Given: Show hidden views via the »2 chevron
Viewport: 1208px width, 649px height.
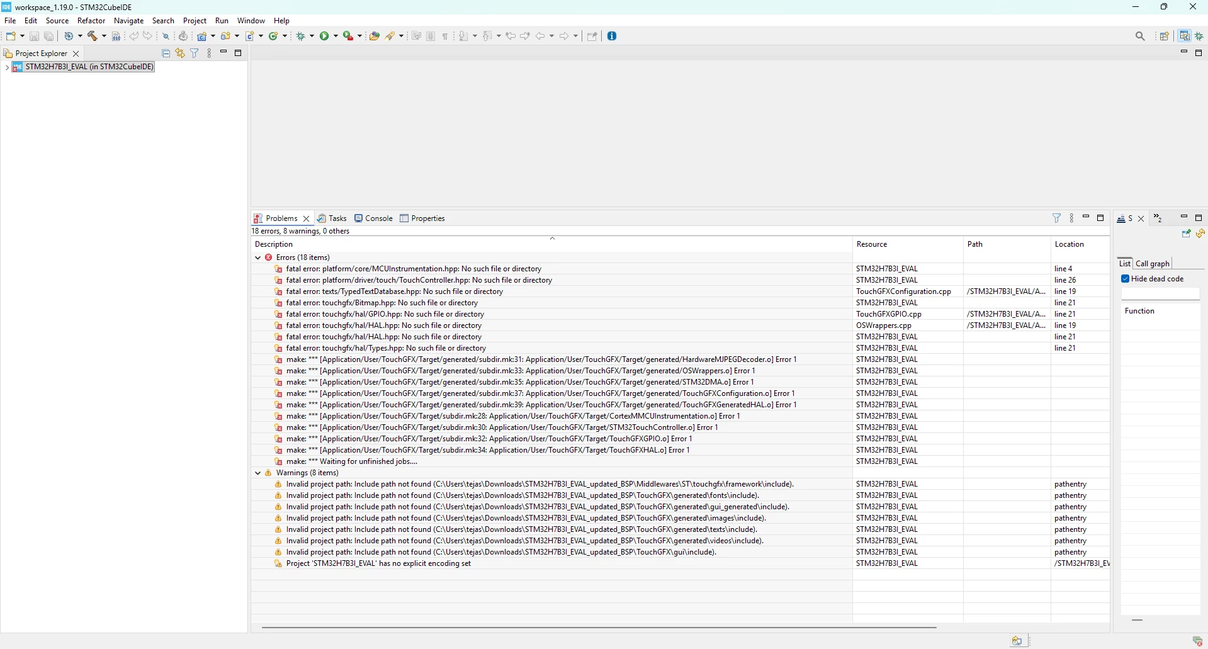Looking at the screenshot, I should [x=1158, y=218].
